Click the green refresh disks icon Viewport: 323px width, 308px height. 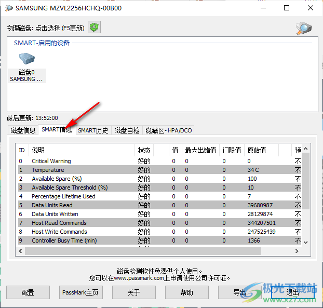pyautogui.click(x=94, y=27)
